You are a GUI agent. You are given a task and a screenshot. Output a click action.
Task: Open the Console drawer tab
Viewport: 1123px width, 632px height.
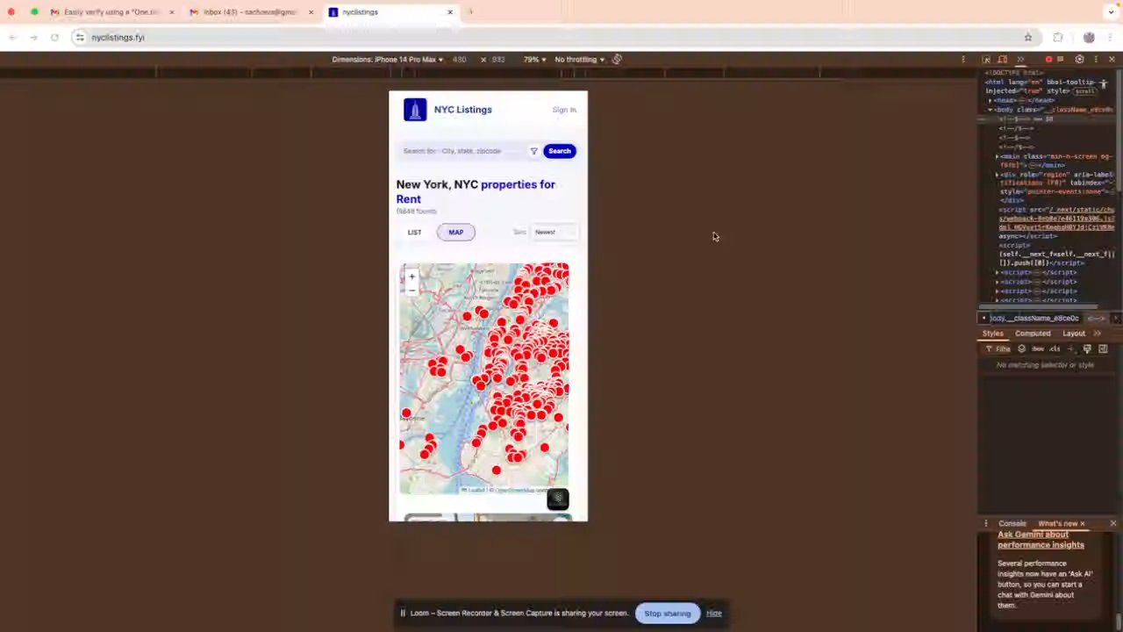click(1012, 524)
